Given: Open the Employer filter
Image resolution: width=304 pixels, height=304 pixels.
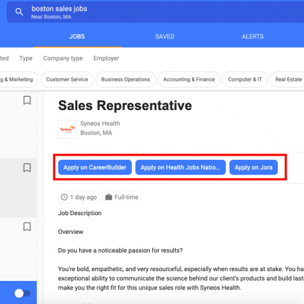Looking at the screenshot, I should click(106, 58).
